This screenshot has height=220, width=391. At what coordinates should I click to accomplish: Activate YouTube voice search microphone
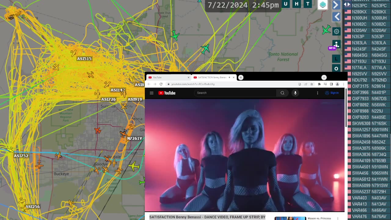[295, 93]
